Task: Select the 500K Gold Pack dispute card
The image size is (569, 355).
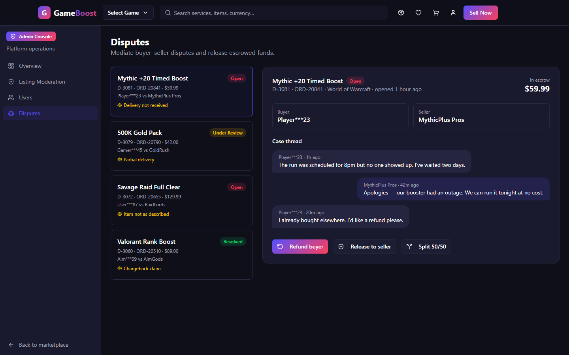Action: tap(182, 146)
